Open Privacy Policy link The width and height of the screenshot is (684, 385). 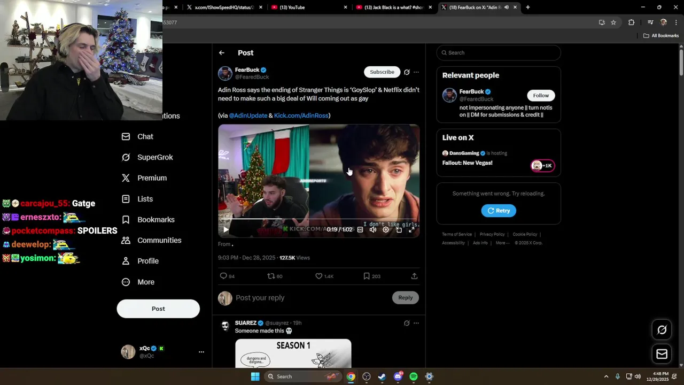(x=492, y=234)
